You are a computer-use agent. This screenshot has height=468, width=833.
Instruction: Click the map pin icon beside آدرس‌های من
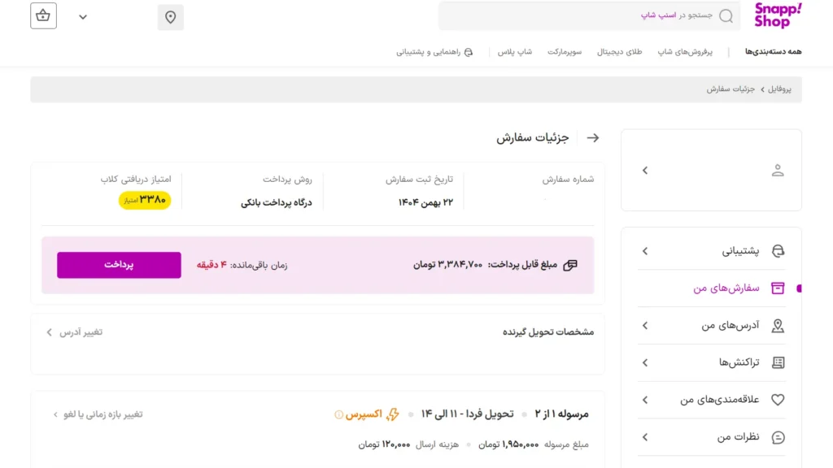click(778, 325)
